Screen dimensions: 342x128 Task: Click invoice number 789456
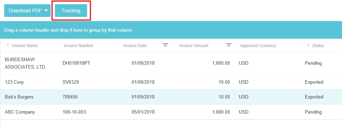pos(70,97)
